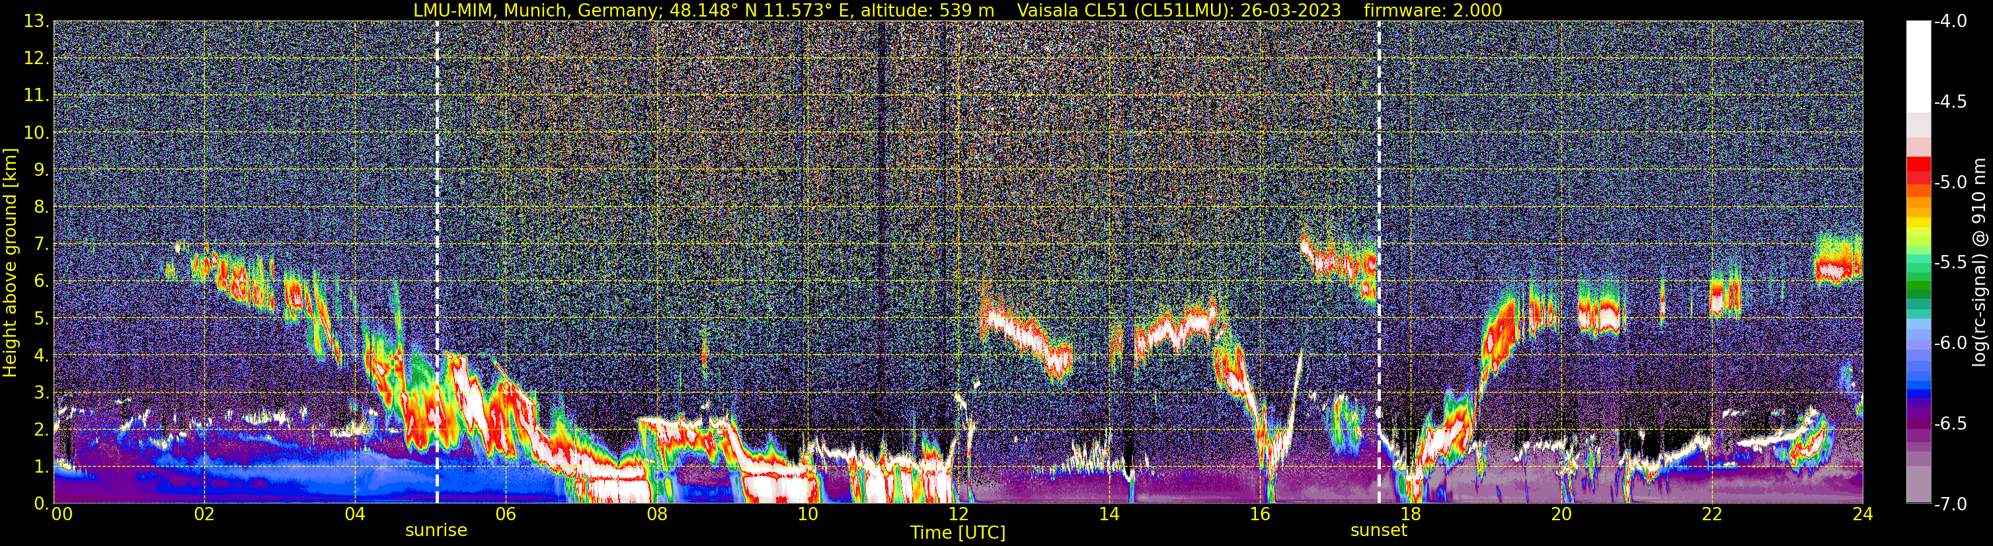Click the x-axis tick label '24'

pos(1863,515)
